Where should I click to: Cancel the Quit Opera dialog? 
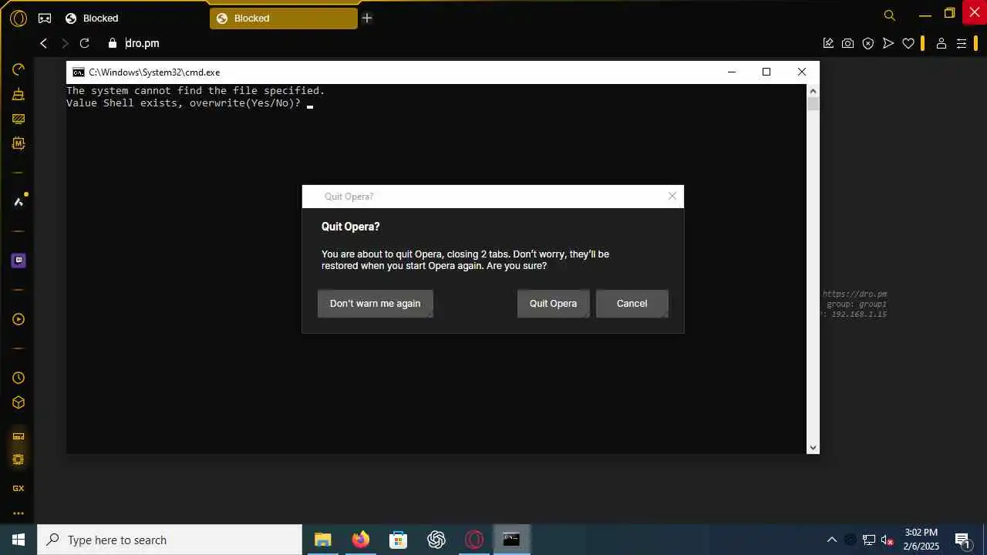click(632, 304)
